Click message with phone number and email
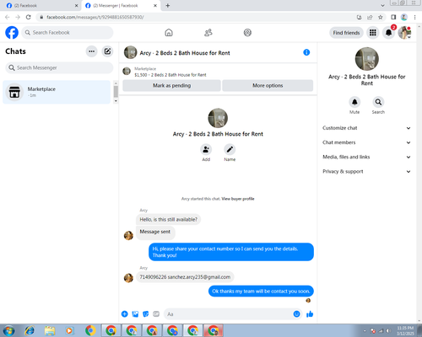The width and height of the screenshot is (422, 337). pyautogui.click(x=185, y=277)
